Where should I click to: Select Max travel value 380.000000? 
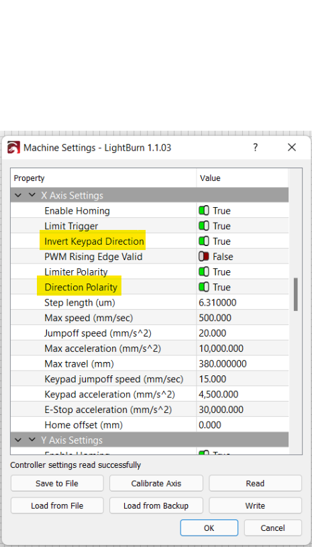click(223, 364)
